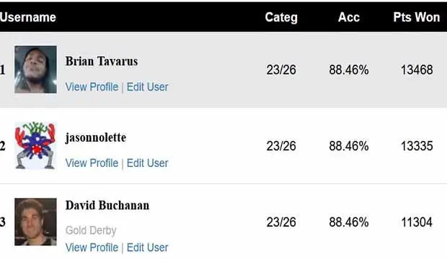
Task: Select Edit User for Brian Tavarus
Action: (x=147, y=87)
